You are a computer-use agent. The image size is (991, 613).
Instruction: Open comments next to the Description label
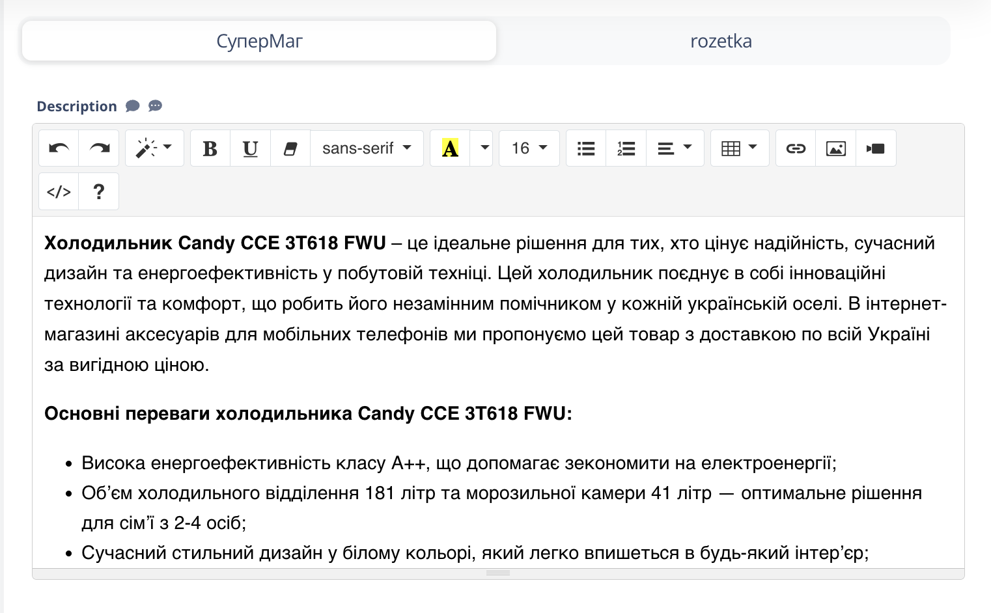[133, 105]
